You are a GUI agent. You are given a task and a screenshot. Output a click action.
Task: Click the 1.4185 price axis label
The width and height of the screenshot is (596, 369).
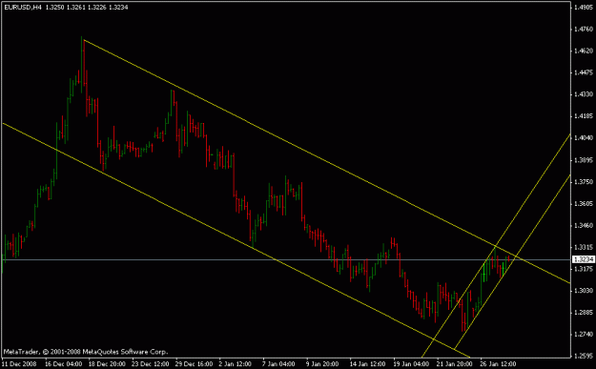[x=584, y=116]
